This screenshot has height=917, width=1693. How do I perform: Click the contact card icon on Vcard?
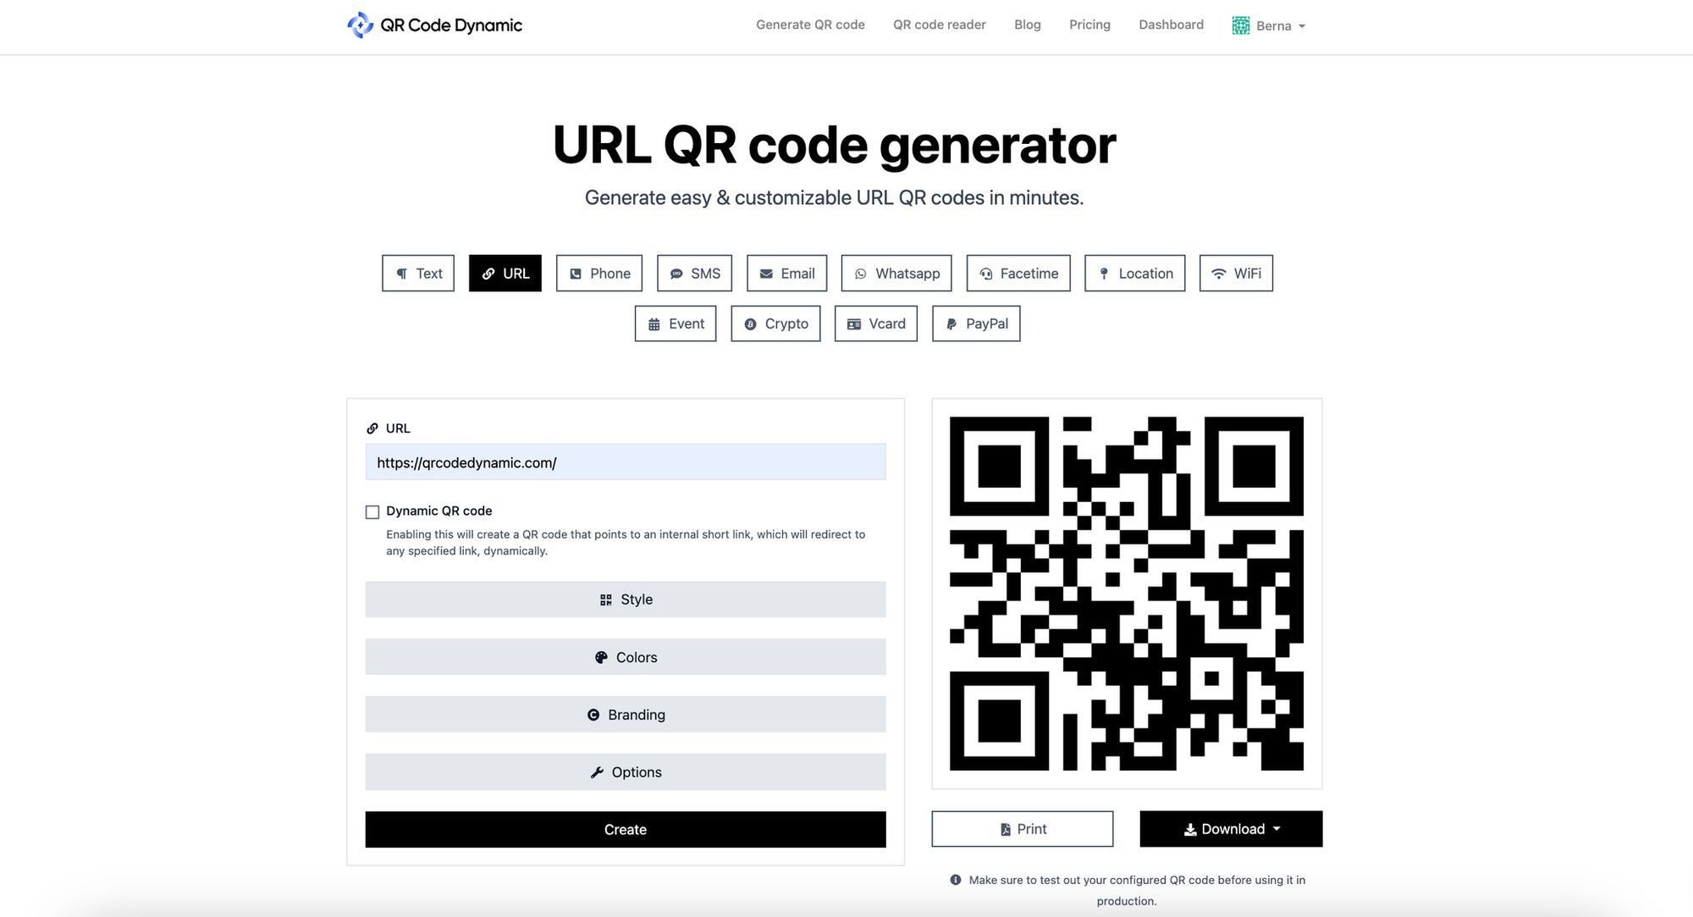(854, 324)
